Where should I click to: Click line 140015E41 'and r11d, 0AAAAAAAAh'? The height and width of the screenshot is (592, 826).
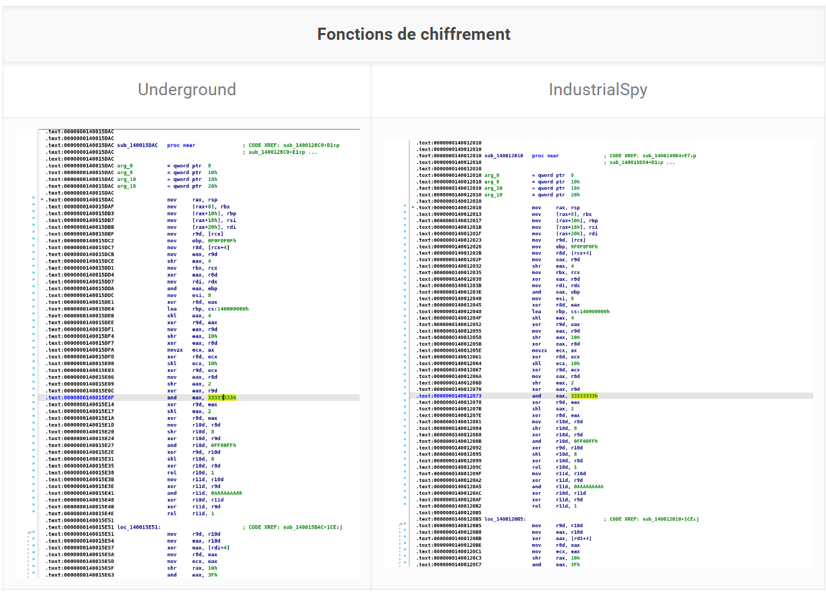(x=144, y=493)
